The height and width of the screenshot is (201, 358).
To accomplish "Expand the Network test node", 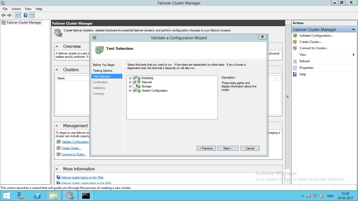I will 130,82.
